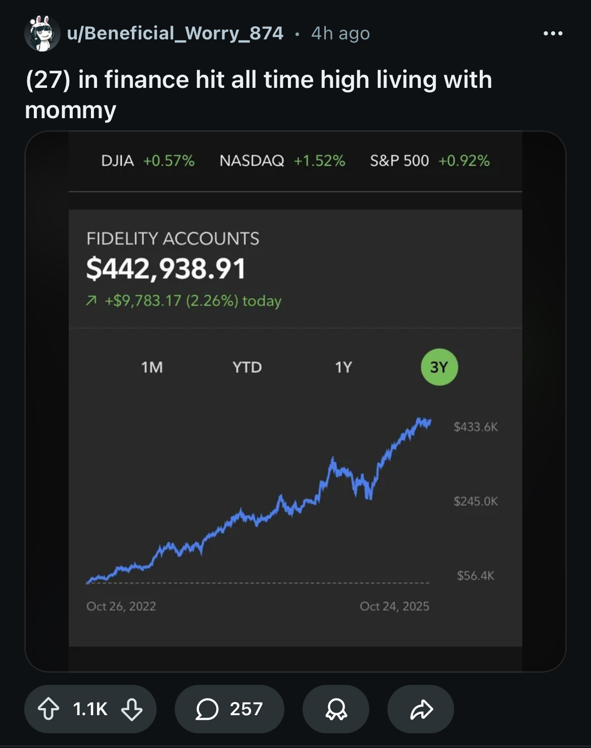Share this post via arrow icon
The image size is (591, 748).
421,709
